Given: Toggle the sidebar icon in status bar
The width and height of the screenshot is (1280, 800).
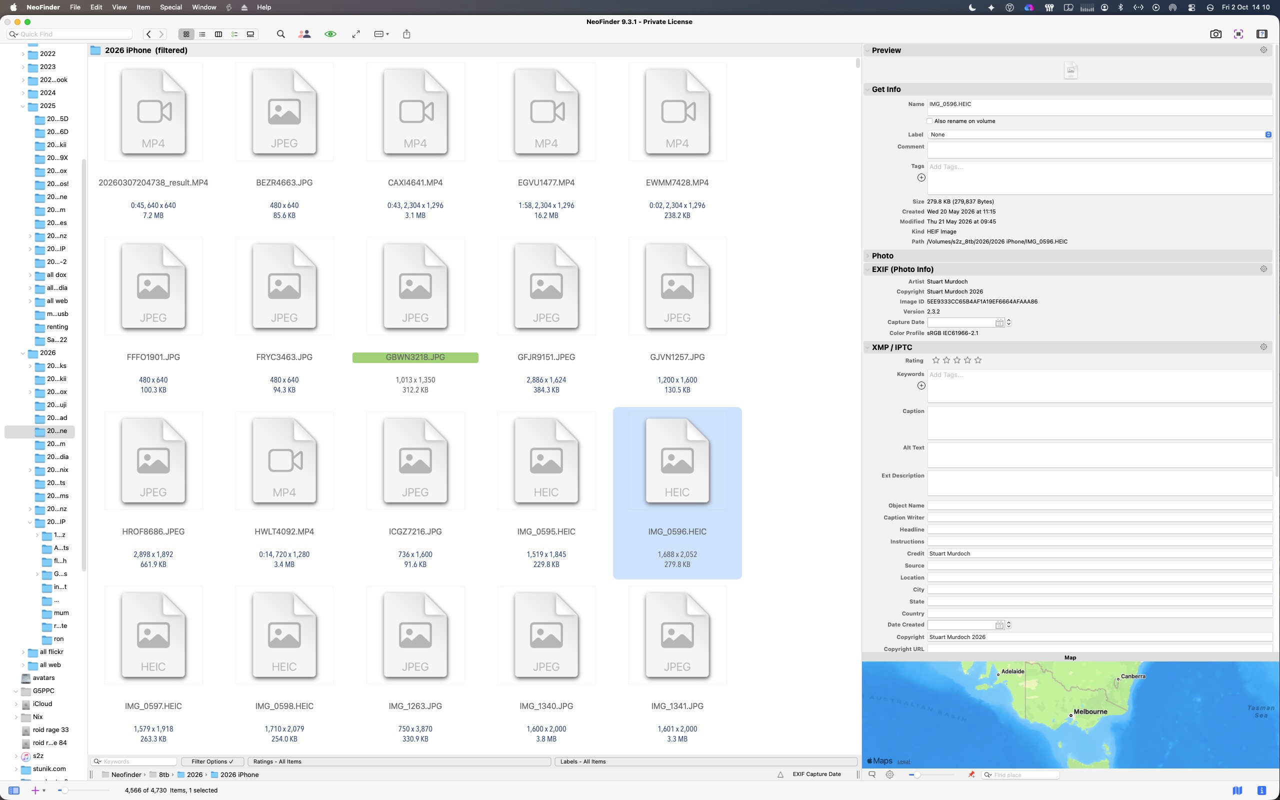Looking at the screenshot, I should click(14, 790).
